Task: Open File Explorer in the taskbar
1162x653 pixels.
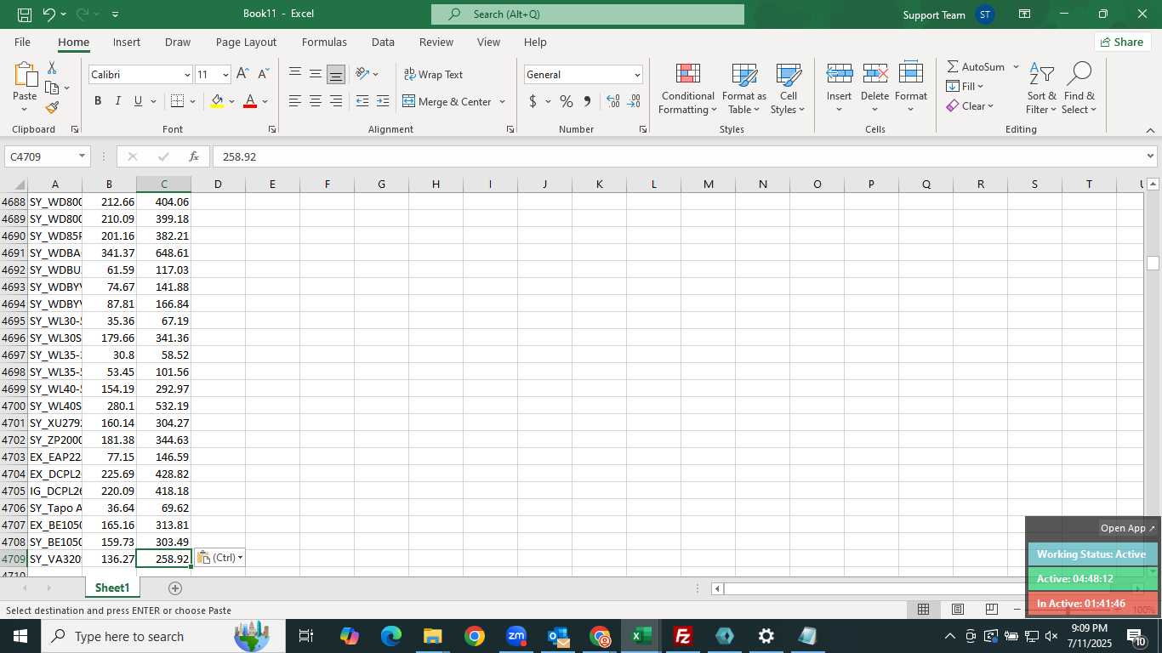Action: (x=432, y=636)
